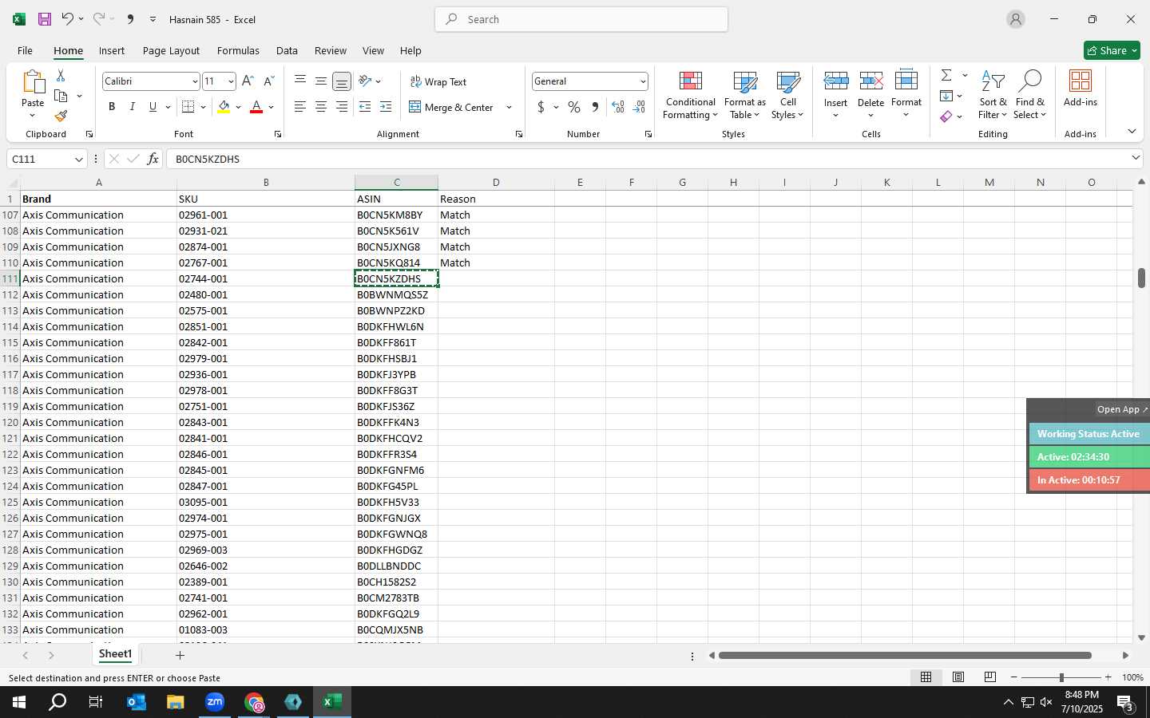Image resolution: width=1150 pixels, height=718 pixels.
Task: Open the General number format dropdown
Action: 642,81
